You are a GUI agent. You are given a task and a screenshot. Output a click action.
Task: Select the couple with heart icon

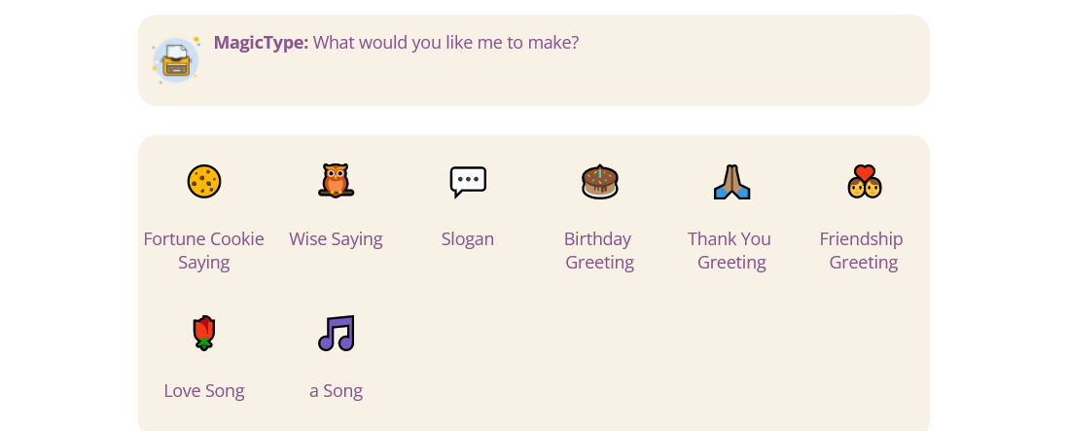point(864,181)
